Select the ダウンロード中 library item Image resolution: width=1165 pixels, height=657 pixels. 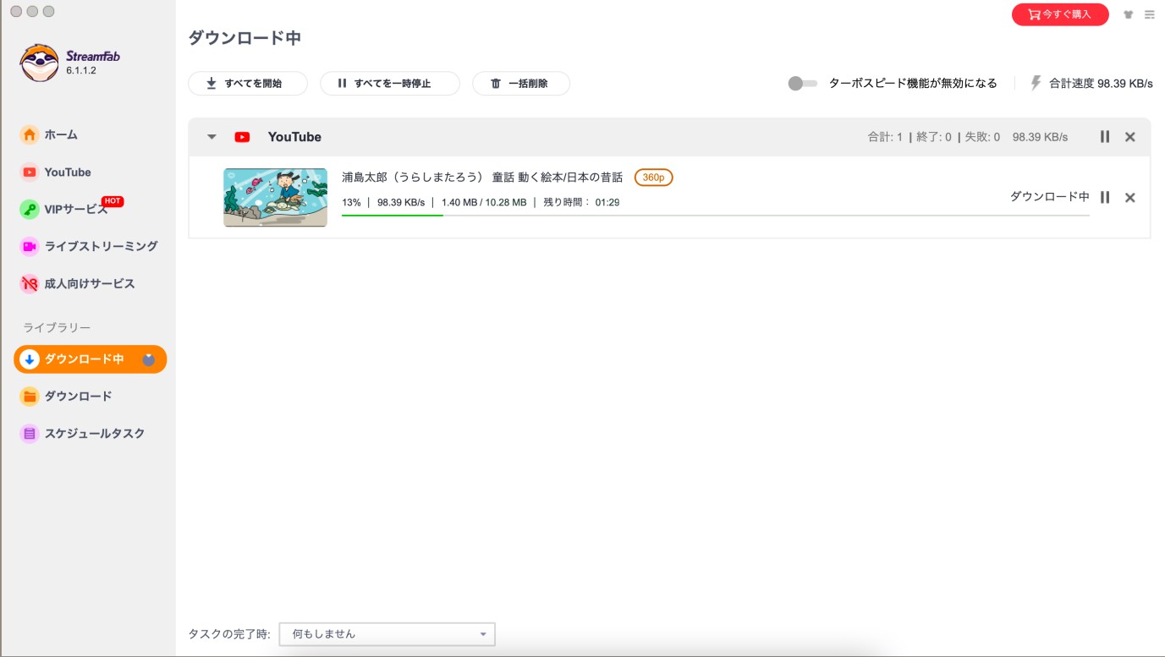click(90, 359)
